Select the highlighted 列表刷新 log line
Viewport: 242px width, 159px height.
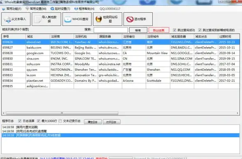pos(121,135)
